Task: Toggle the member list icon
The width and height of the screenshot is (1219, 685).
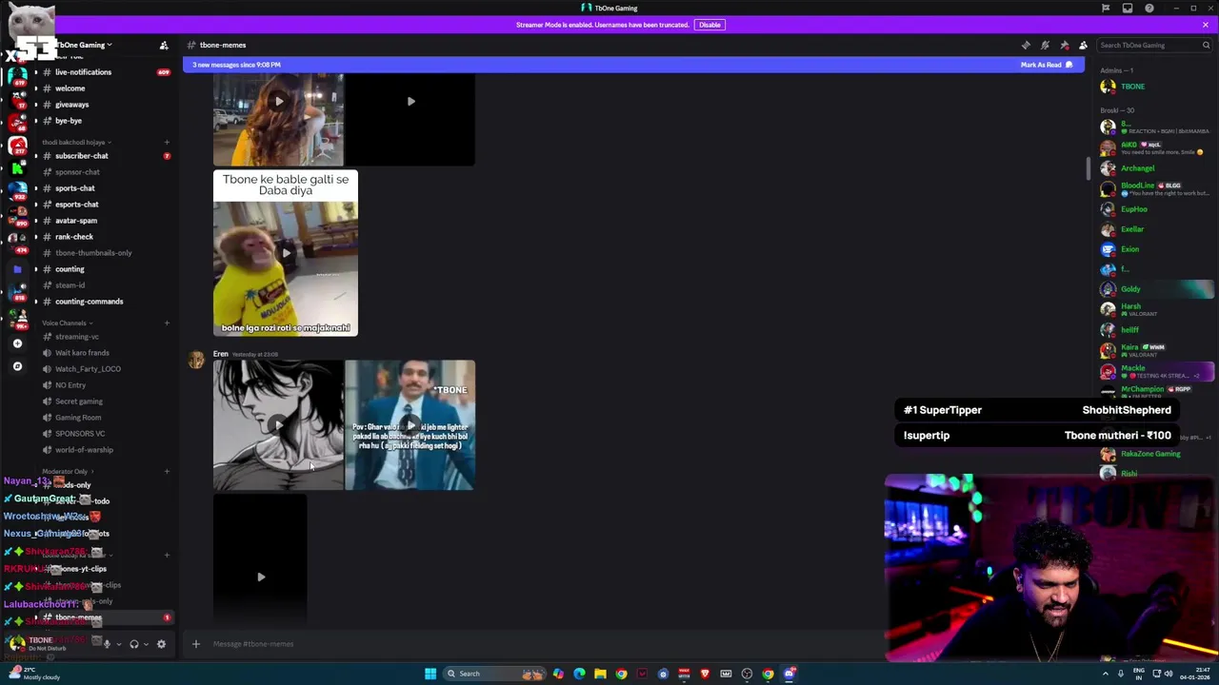Action: pyautogui.click(x=1083, y=45)
